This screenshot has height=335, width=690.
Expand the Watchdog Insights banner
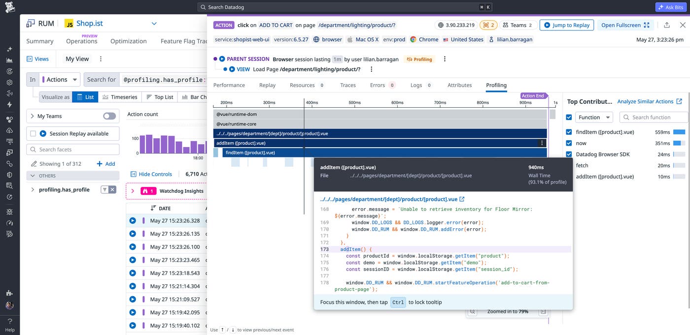[133, 191]
